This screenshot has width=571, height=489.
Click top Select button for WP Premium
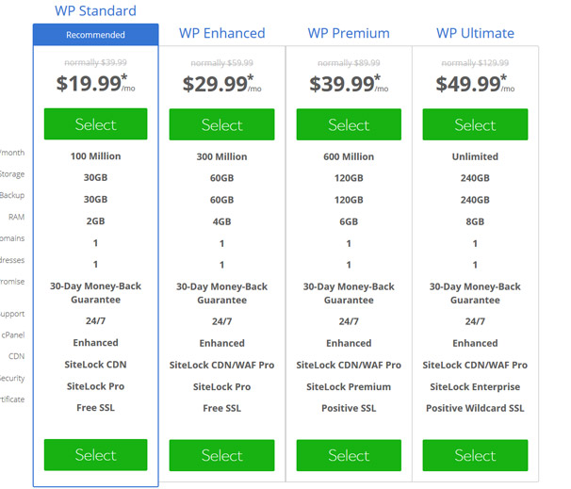coord(349,124)
